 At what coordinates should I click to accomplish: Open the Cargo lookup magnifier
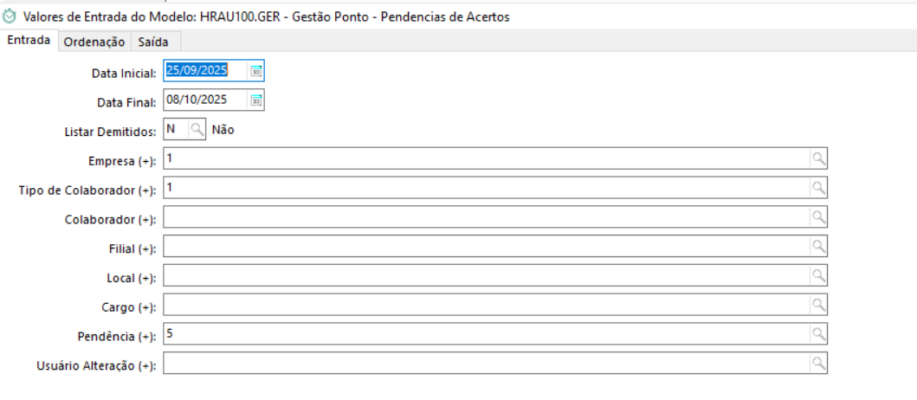(817, 305)
